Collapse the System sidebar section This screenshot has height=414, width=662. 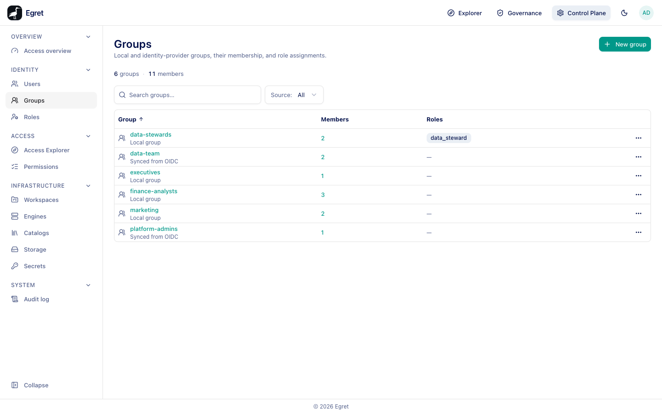point(88,285)
